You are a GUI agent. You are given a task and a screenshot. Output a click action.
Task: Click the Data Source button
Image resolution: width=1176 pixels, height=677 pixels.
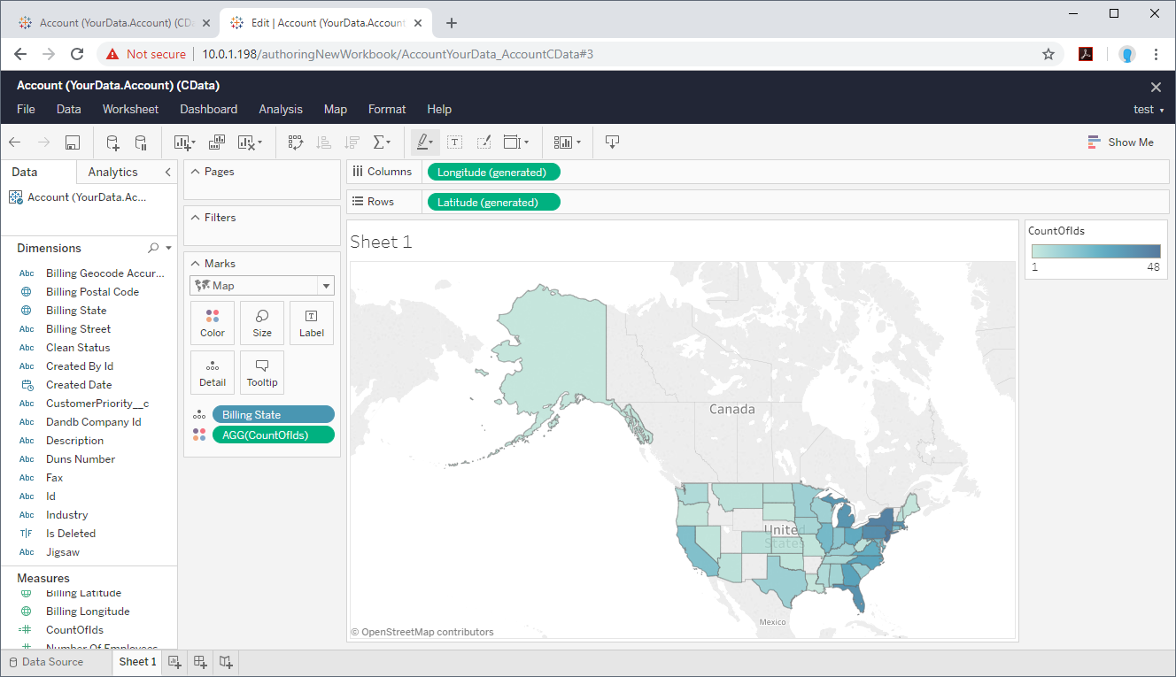point(46,662)
